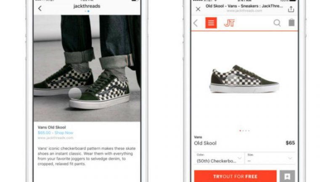
Task: Tap the back arrow beside jackthreads title
Action: (x=40, y=8)
